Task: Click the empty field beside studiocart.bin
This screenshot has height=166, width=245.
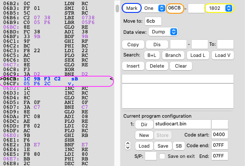Action: click(x=220, y=124)
